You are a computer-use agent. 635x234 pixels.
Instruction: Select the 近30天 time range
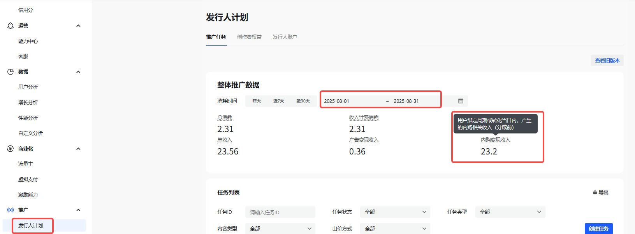(x=303, y=101)
